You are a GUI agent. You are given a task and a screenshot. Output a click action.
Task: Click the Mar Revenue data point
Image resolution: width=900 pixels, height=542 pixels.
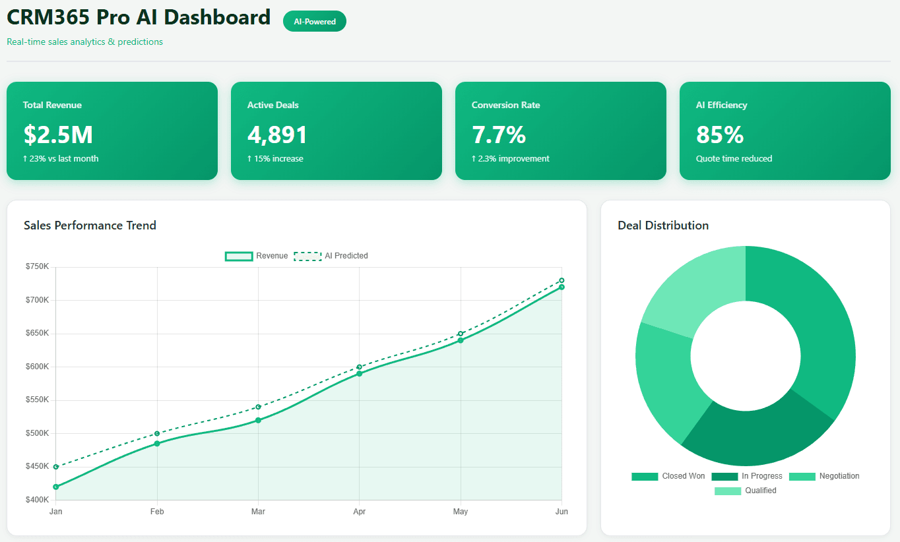click(258, 420)
